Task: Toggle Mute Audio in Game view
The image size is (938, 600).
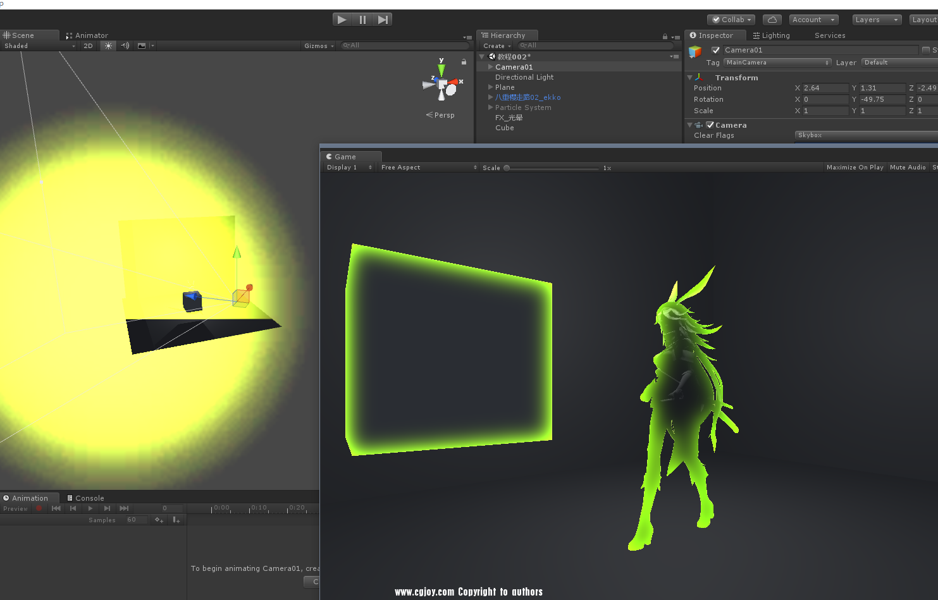Action: click(908, 168)
